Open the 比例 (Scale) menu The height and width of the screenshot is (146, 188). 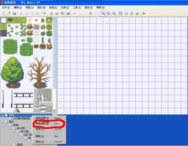(65, 8)
